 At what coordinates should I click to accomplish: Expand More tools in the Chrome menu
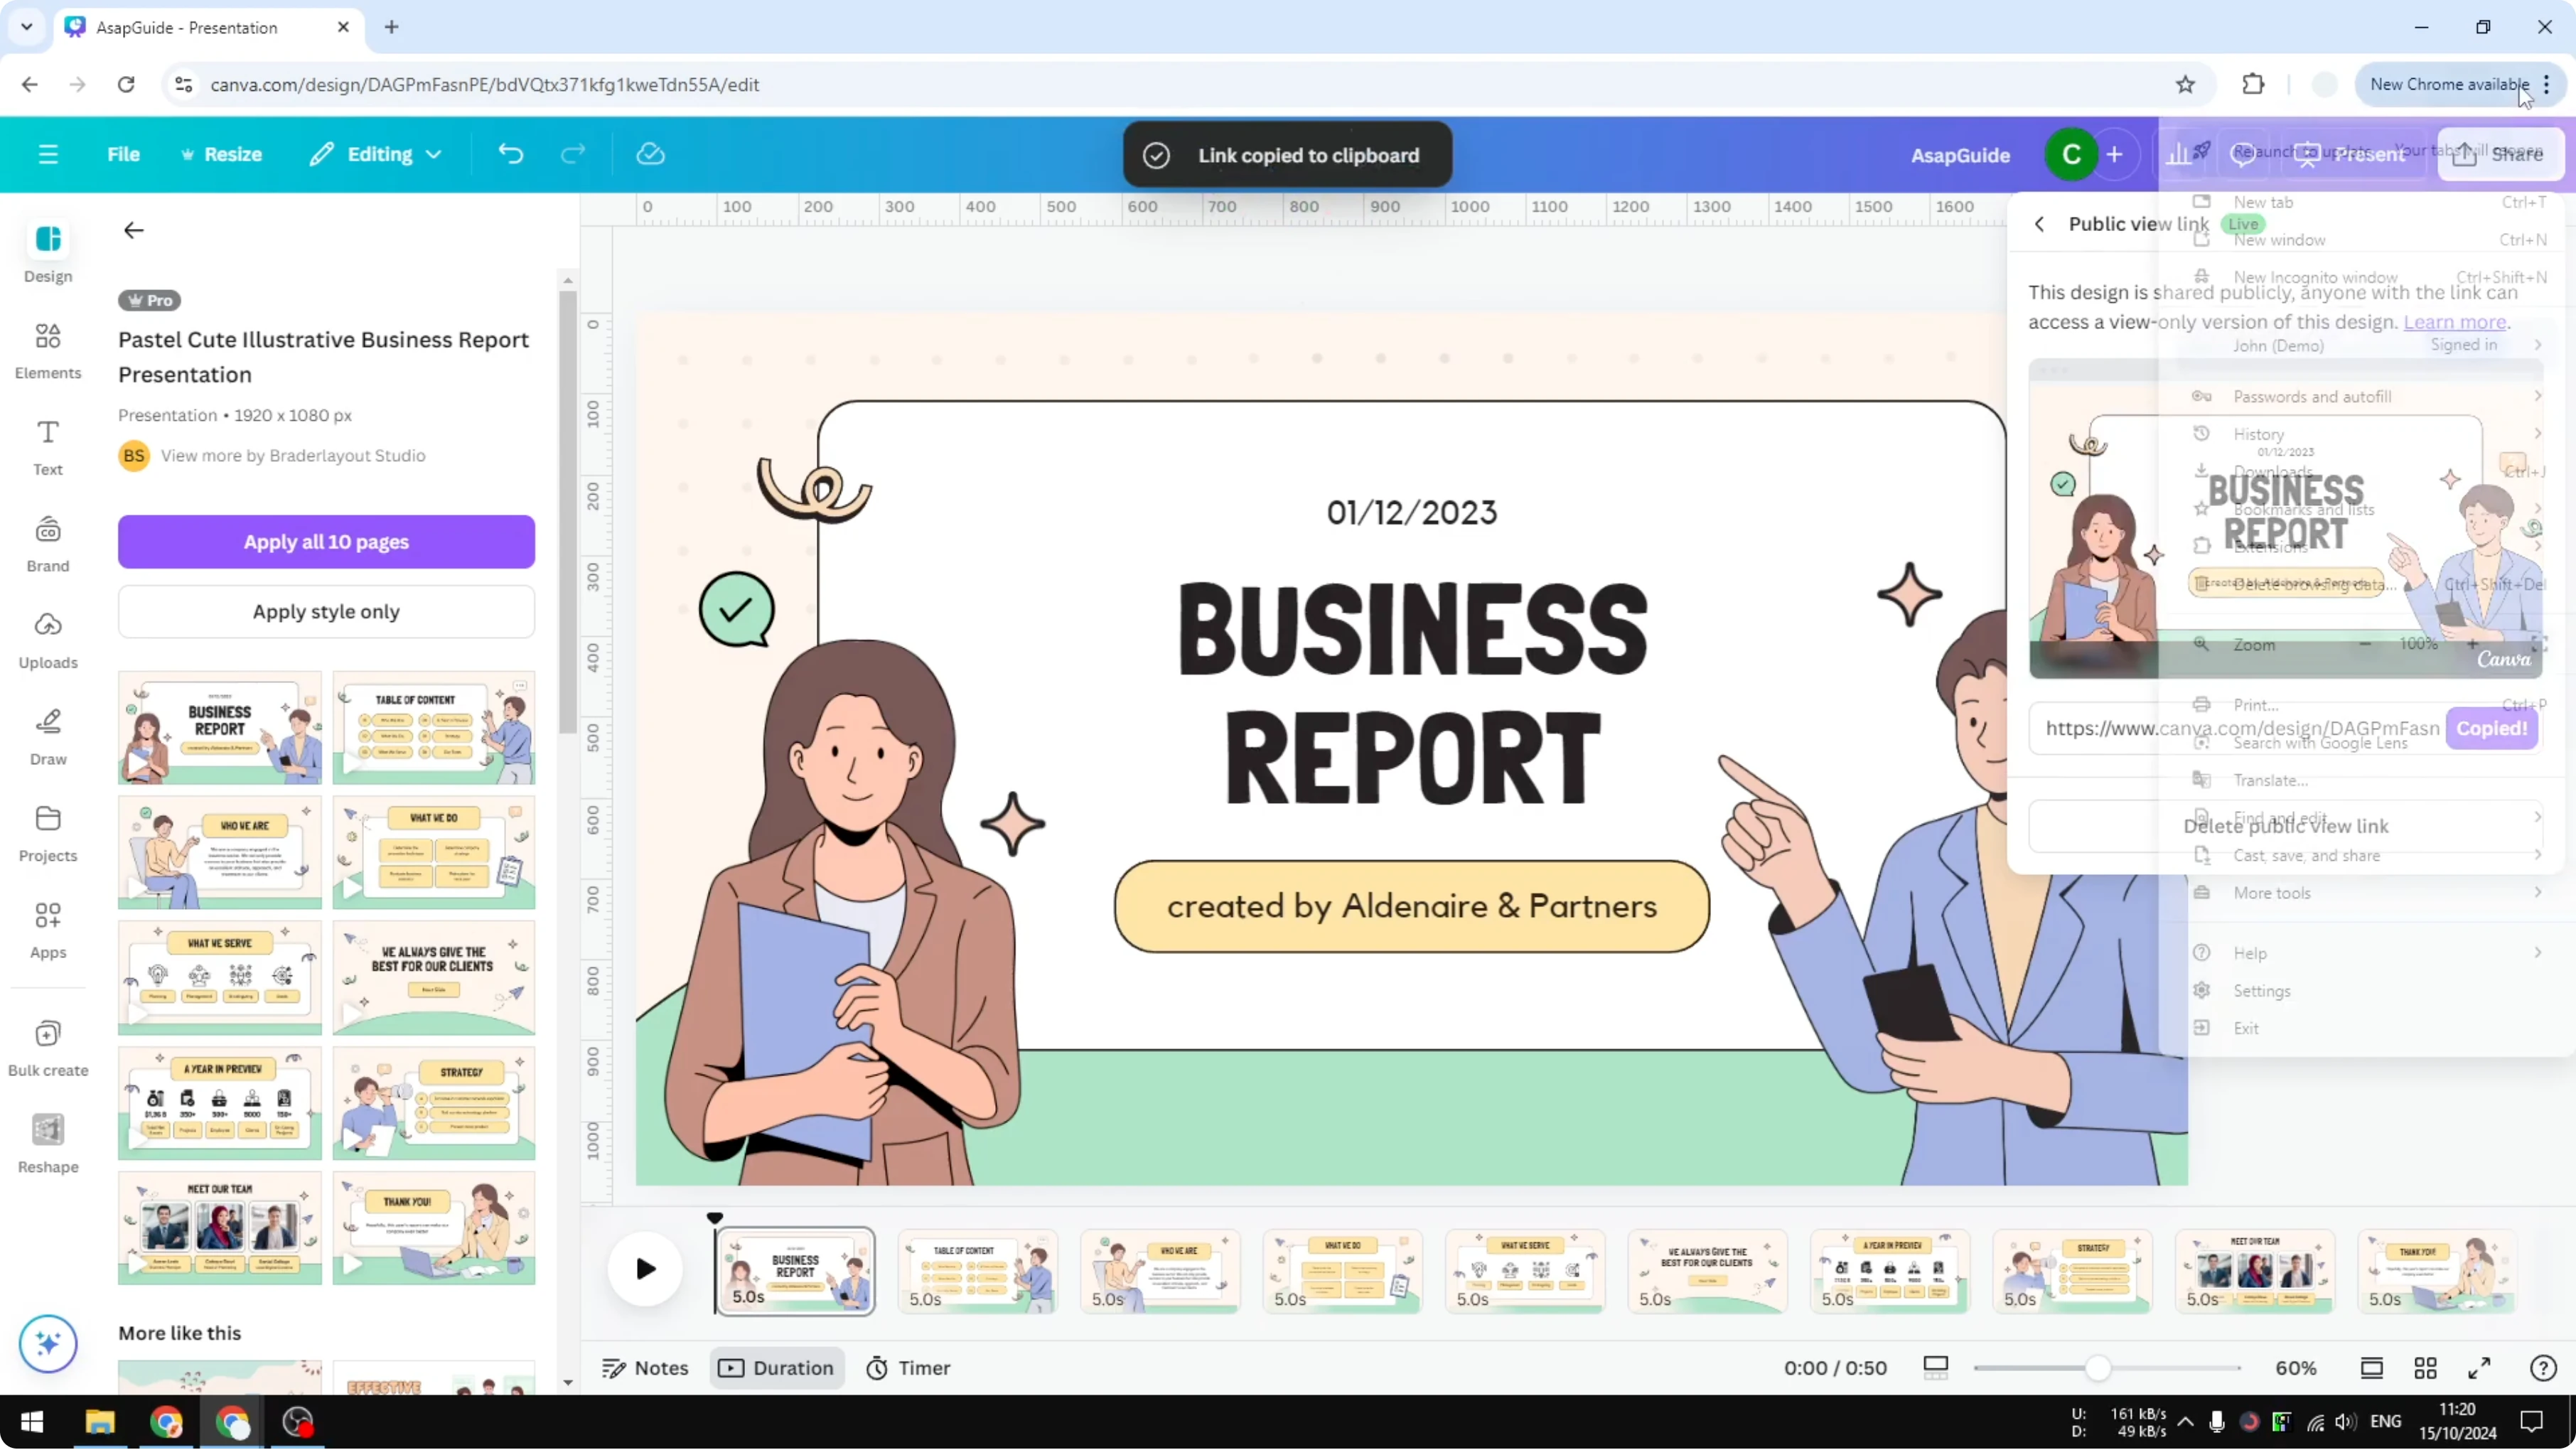pyautogui.click(x=2272, y=893)
